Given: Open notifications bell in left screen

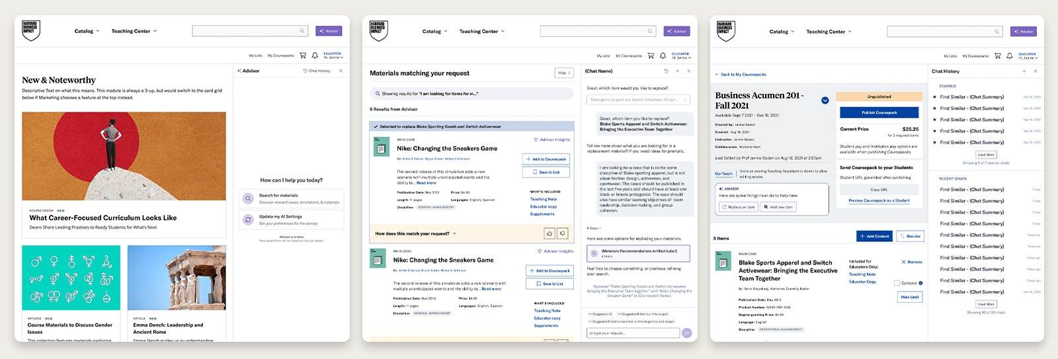Looking at the screenshot, I should [x=315, y=56].
